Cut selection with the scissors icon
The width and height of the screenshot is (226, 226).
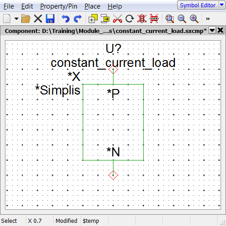pyautogui.click(x=118, y=19)
